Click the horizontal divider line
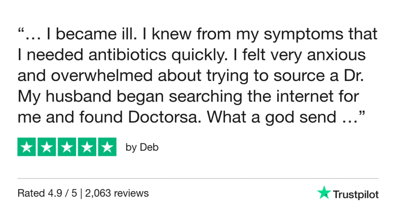 pos(198,178)
